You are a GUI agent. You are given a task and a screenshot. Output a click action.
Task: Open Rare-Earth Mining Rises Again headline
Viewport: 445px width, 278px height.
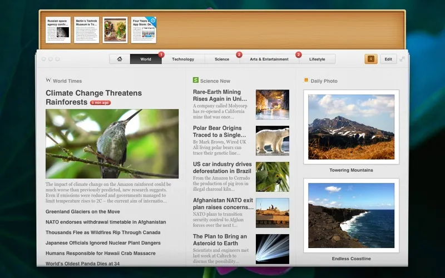pyautogui.click(x=220, y=95)
